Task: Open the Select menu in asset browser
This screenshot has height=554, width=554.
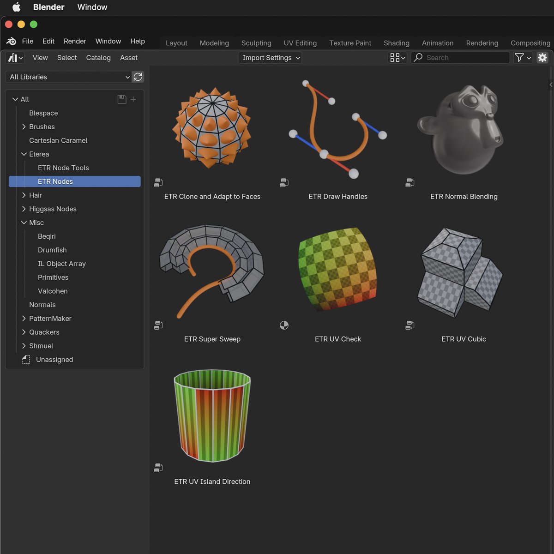Action: 67,58
